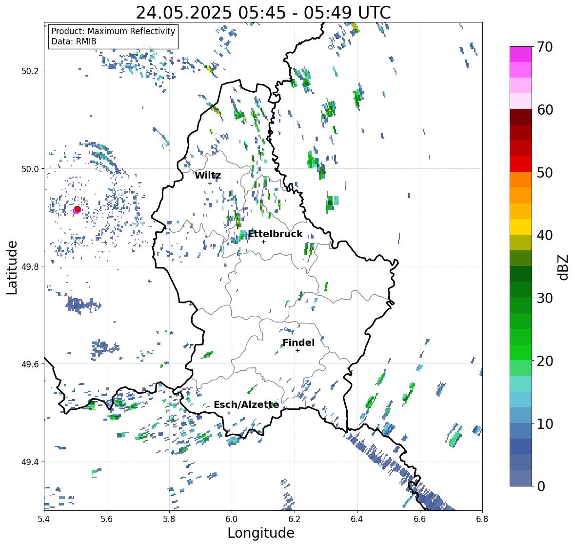Click the Wiltz city label

click(208, 175)
